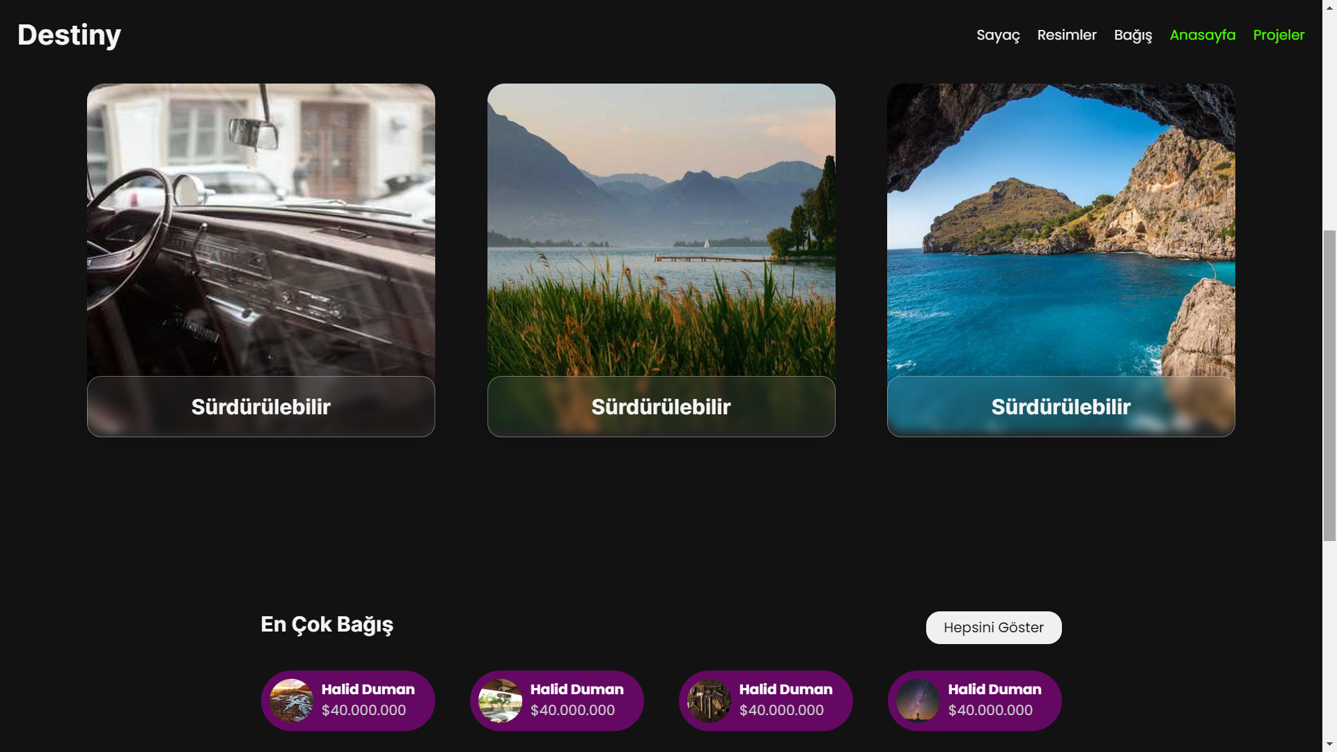This screenshot has width=1337, height=752.
Task: Click fourth donor's starry night avatar
Action: pyautogui.click(x=918, y=700)
